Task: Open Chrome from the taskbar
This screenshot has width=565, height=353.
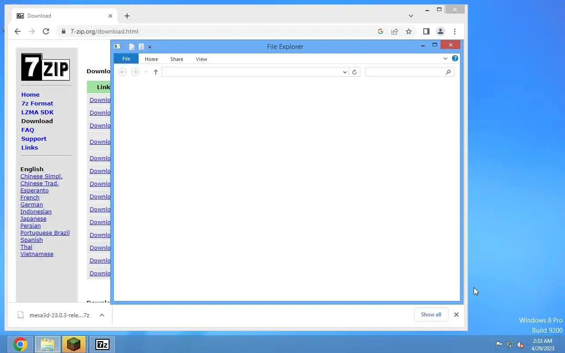Action: click(20, 344)
